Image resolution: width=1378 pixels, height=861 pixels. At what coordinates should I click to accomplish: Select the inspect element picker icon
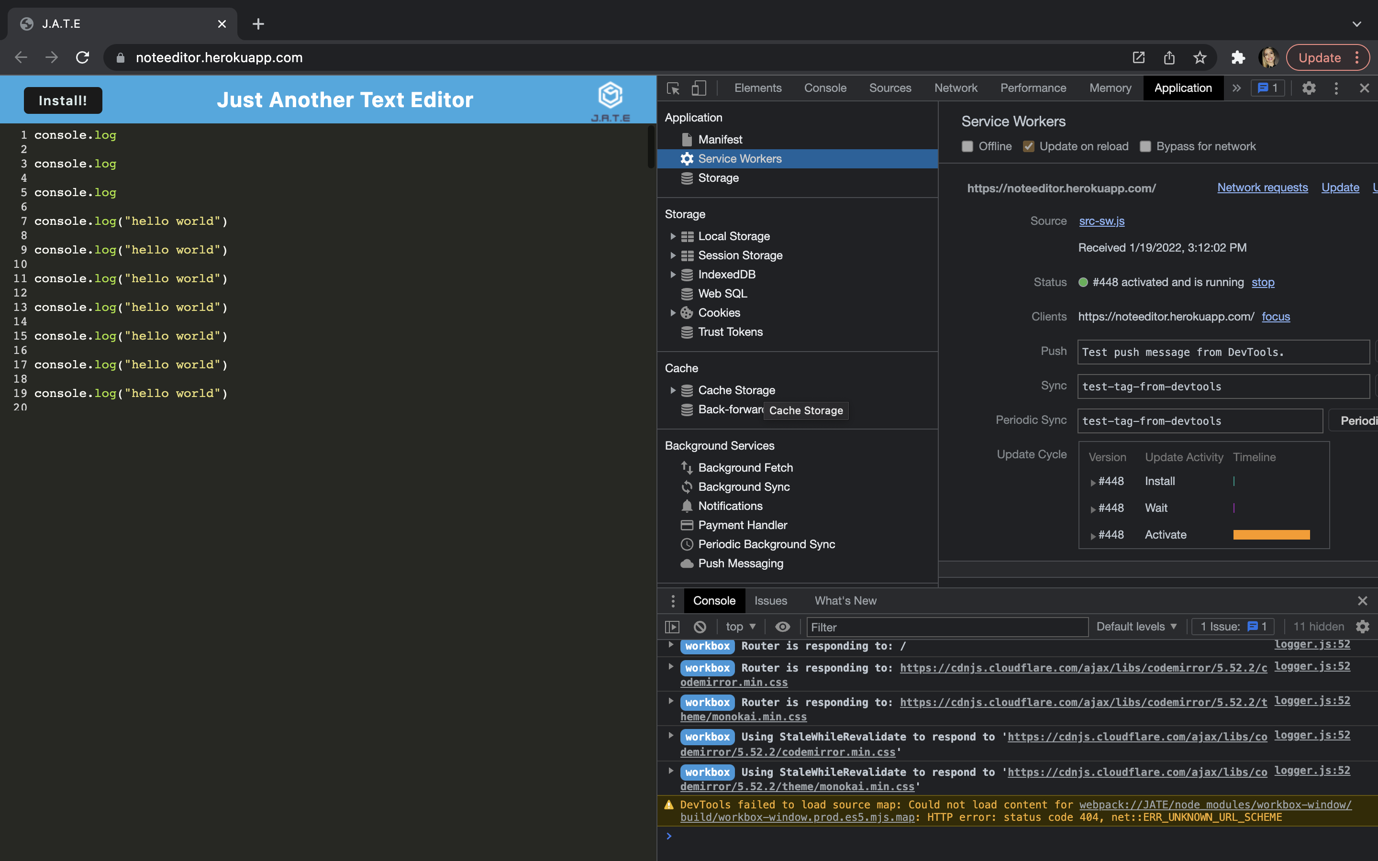(673, 88)
